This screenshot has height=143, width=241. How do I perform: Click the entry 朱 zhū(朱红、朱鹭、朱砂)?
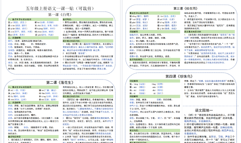pos(46,25)
